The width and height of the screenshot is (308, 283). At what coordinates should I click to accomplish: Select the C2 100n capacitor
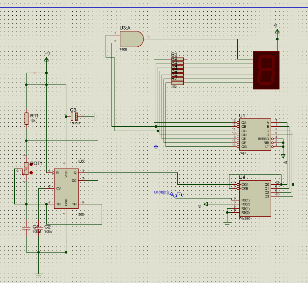point(38,228)
